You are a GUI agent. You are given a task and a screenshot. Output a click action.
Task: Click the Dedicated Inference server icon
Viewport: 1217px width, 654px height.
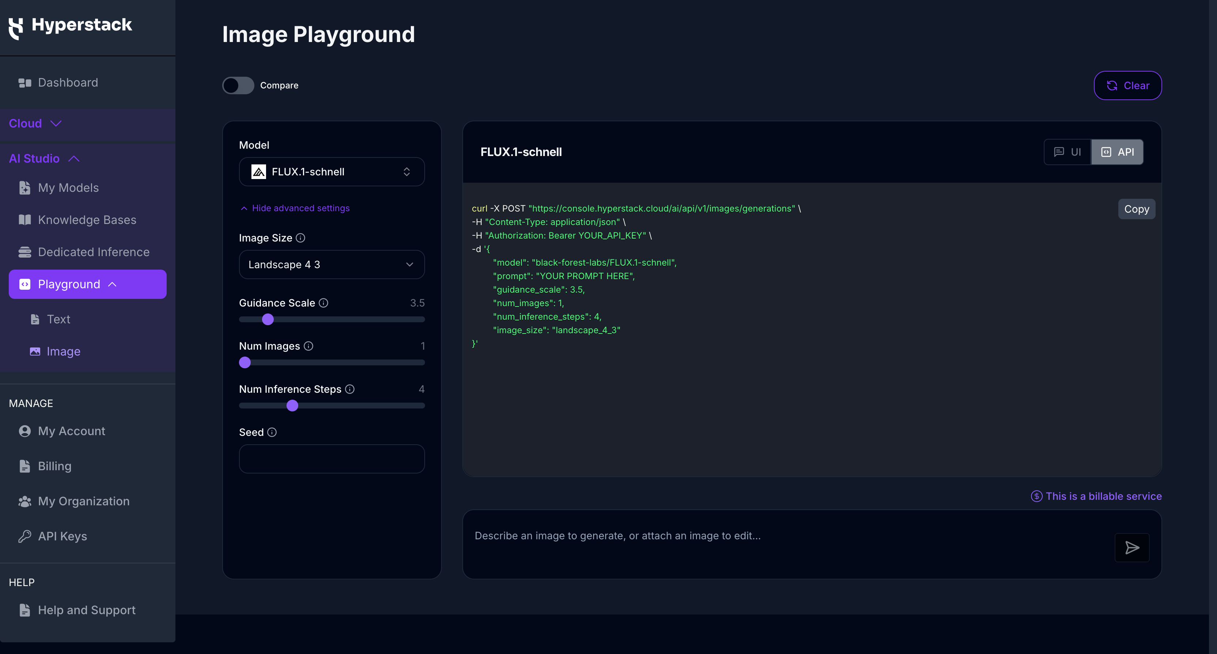pos(24,252)
